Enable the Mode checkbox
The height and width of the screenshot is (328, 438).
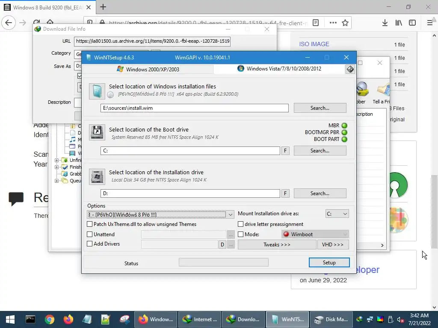240,234
